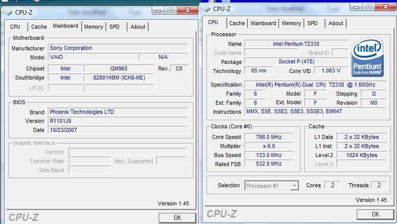
Task: Click the Graphic Interface Version field
Action: pyautogui.click(x=128, y=152)
